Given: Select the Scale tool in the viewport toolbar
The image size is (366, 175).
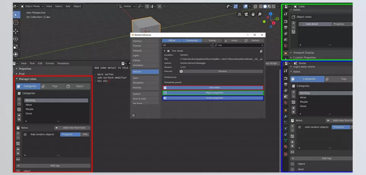Looking at the screenshot, I should coord(16,47).
